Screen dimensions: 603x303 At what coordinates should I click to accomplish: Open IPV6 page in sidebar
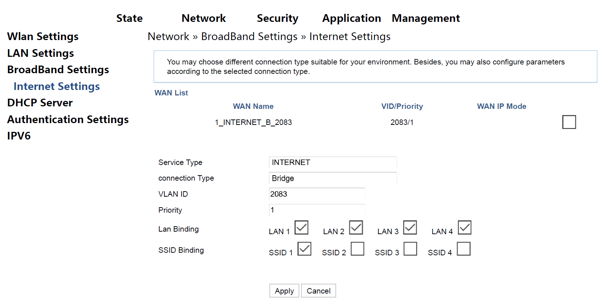(x=19, y=136)
